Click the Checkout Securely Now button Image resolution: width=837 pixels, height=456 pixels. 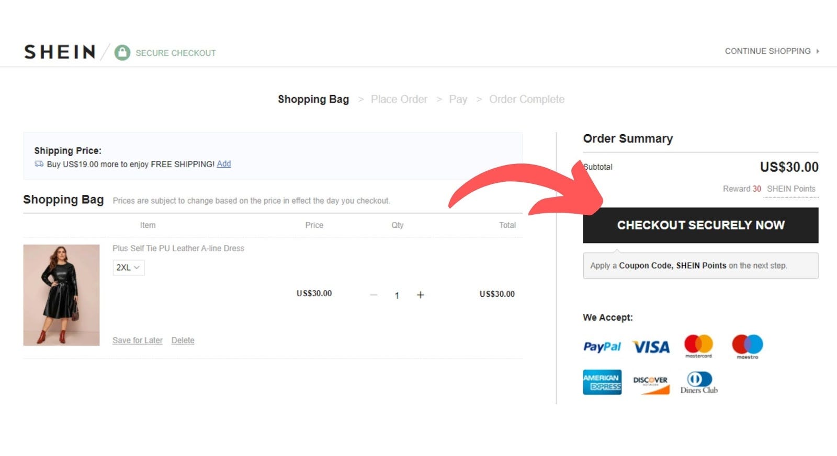coord(700,225)
